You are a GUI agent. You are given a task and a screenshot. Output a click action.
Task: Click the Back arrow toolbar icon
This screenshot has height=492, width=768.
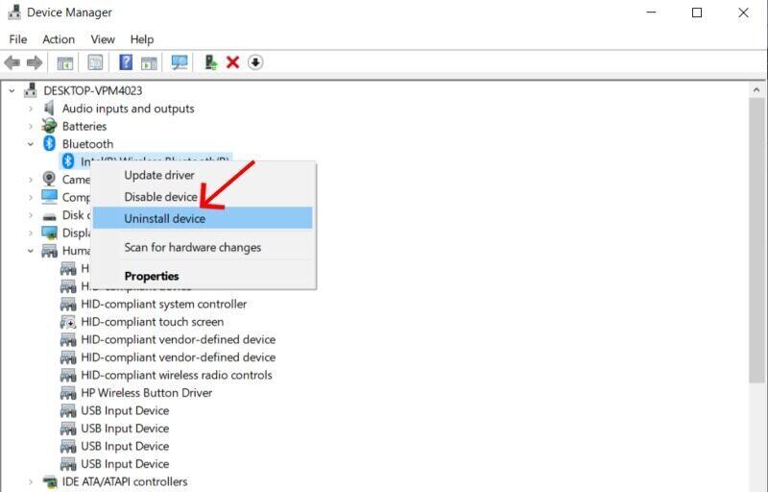click(12, 62)
